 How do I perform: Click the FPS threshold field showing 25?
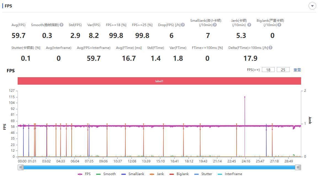tap(283, 70)
